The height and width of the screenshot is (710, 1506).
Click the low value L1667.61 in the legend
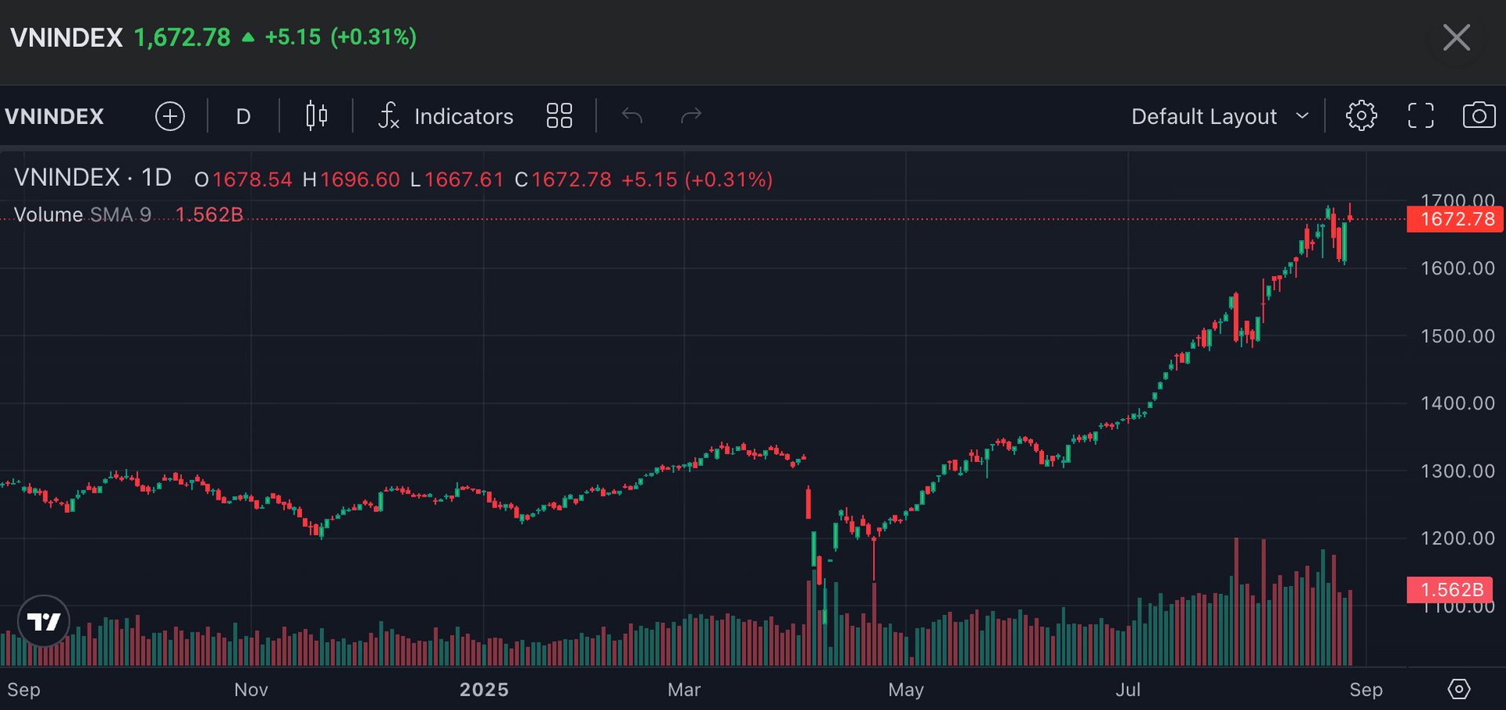(457, 180)
